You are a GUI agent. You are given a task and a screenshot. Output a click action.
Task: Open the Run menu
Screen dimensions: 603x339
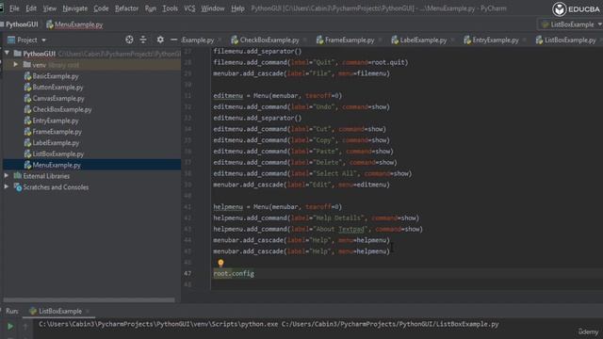coord(151,8)
